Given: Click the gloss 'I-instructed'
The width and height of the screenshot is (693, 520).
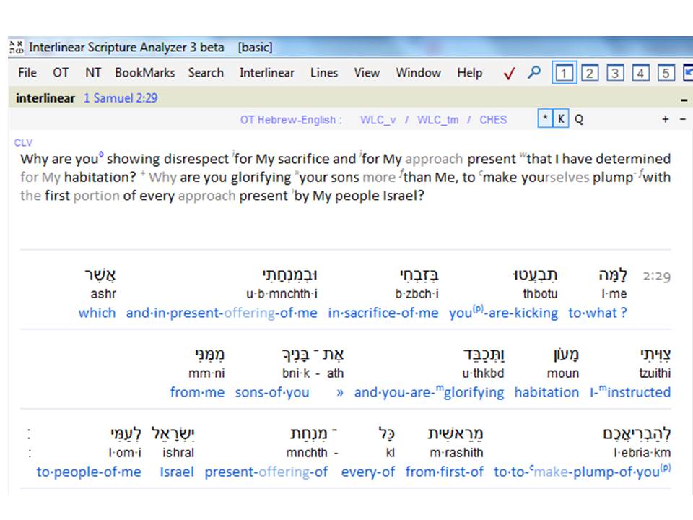Looking at the screenshot, I should (630, 391).
